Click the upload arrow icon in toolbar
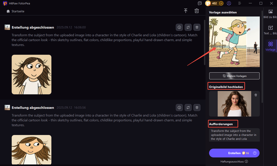The image size is (277, 166). pyautogui.click(x=186, y=11)
